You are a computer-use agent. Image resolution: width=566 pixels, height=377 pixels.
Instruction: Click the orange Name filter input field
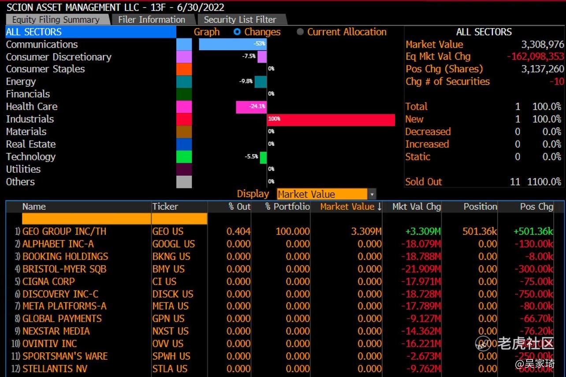pos(86,219)
